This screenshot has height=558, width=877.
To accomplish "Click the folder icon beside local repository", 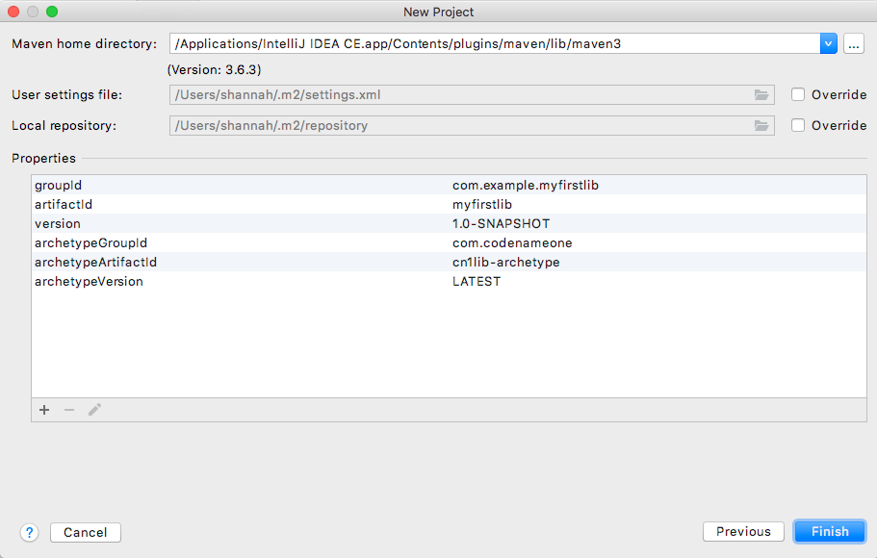I will tap(761, 125).
